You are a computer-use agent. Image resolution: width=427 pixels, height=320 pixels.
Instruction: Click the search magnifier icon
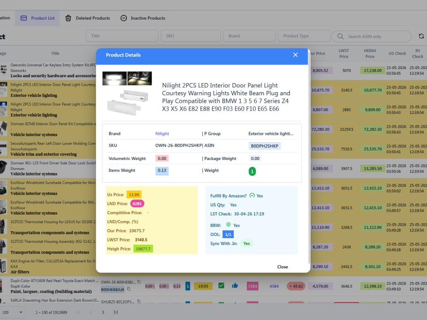pos(340,36)
